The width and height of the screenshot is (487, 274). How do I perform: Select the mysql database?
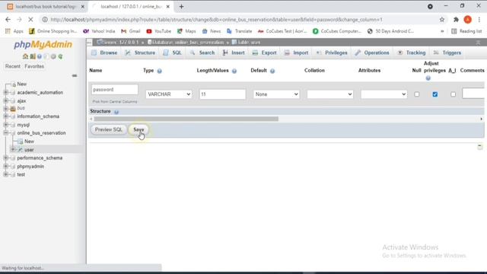24,125
